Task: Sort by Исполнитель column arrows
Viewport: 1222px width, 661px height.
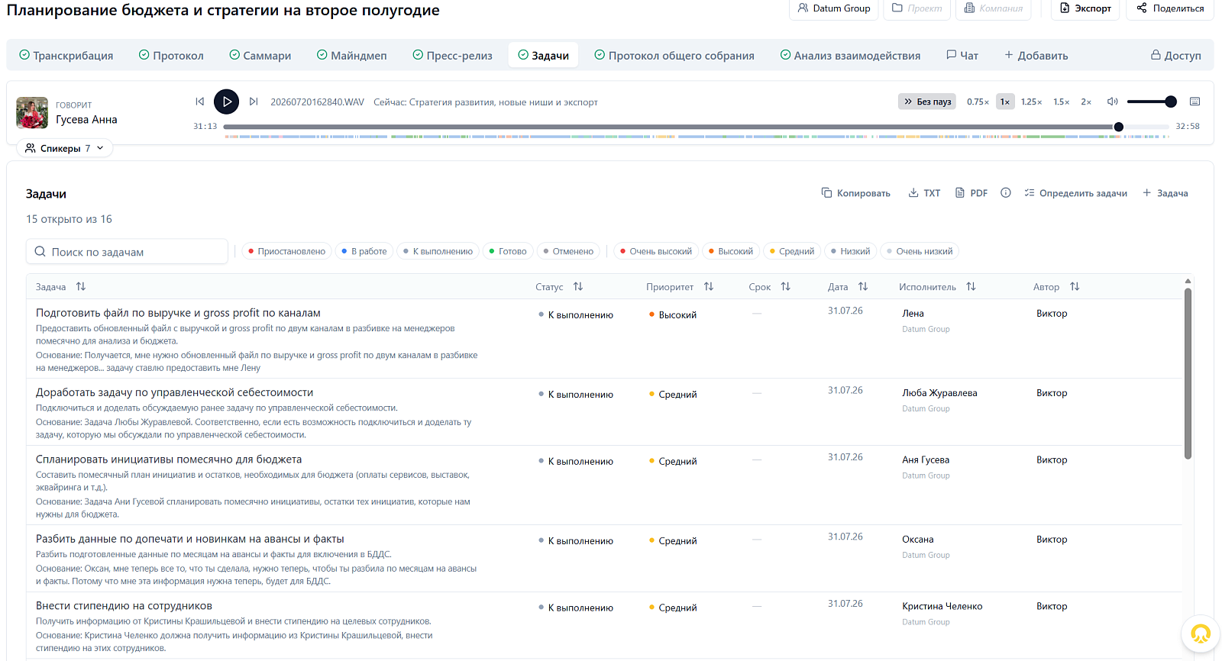Action: pyautogui.click(x=971, y=286)
